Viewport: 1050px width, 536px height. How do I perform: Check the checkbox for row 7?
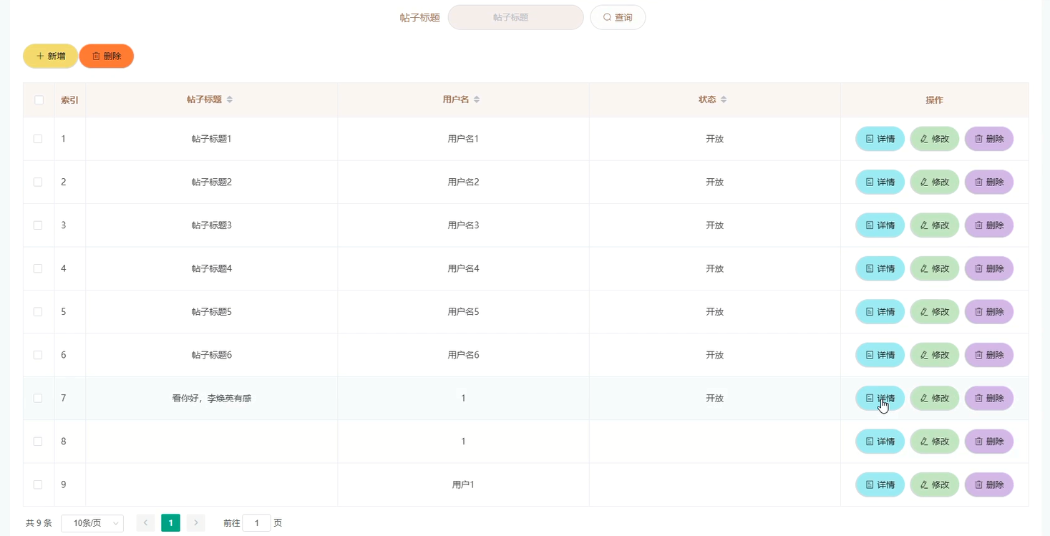pyautogui.click(x=38, y=398)
